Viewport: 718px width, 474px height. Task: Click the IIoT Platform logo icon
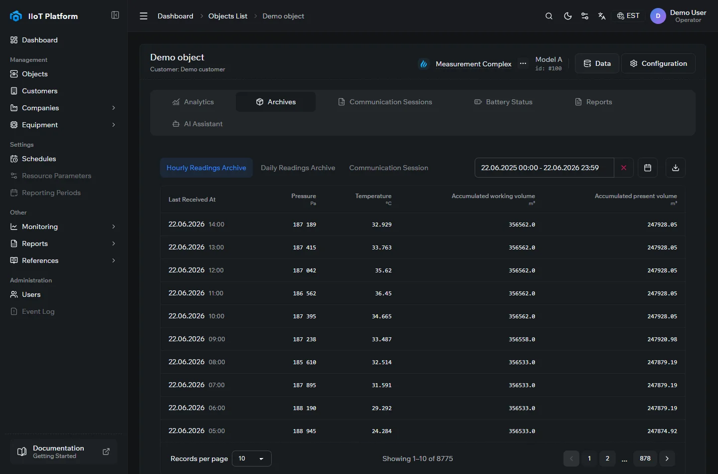point(16,16)
